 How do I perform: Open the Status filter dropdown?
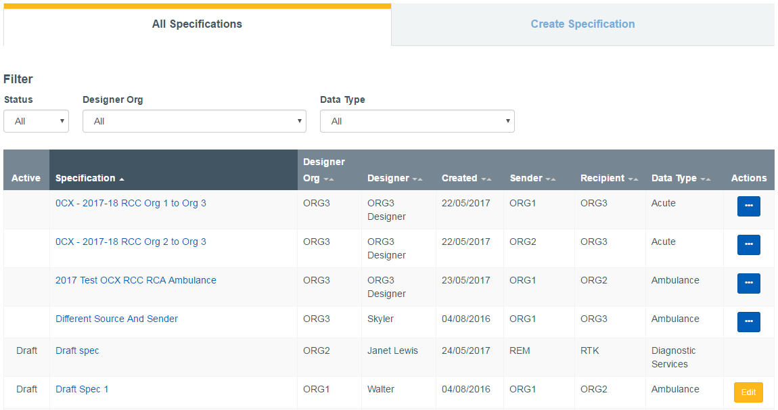(37, 121)
